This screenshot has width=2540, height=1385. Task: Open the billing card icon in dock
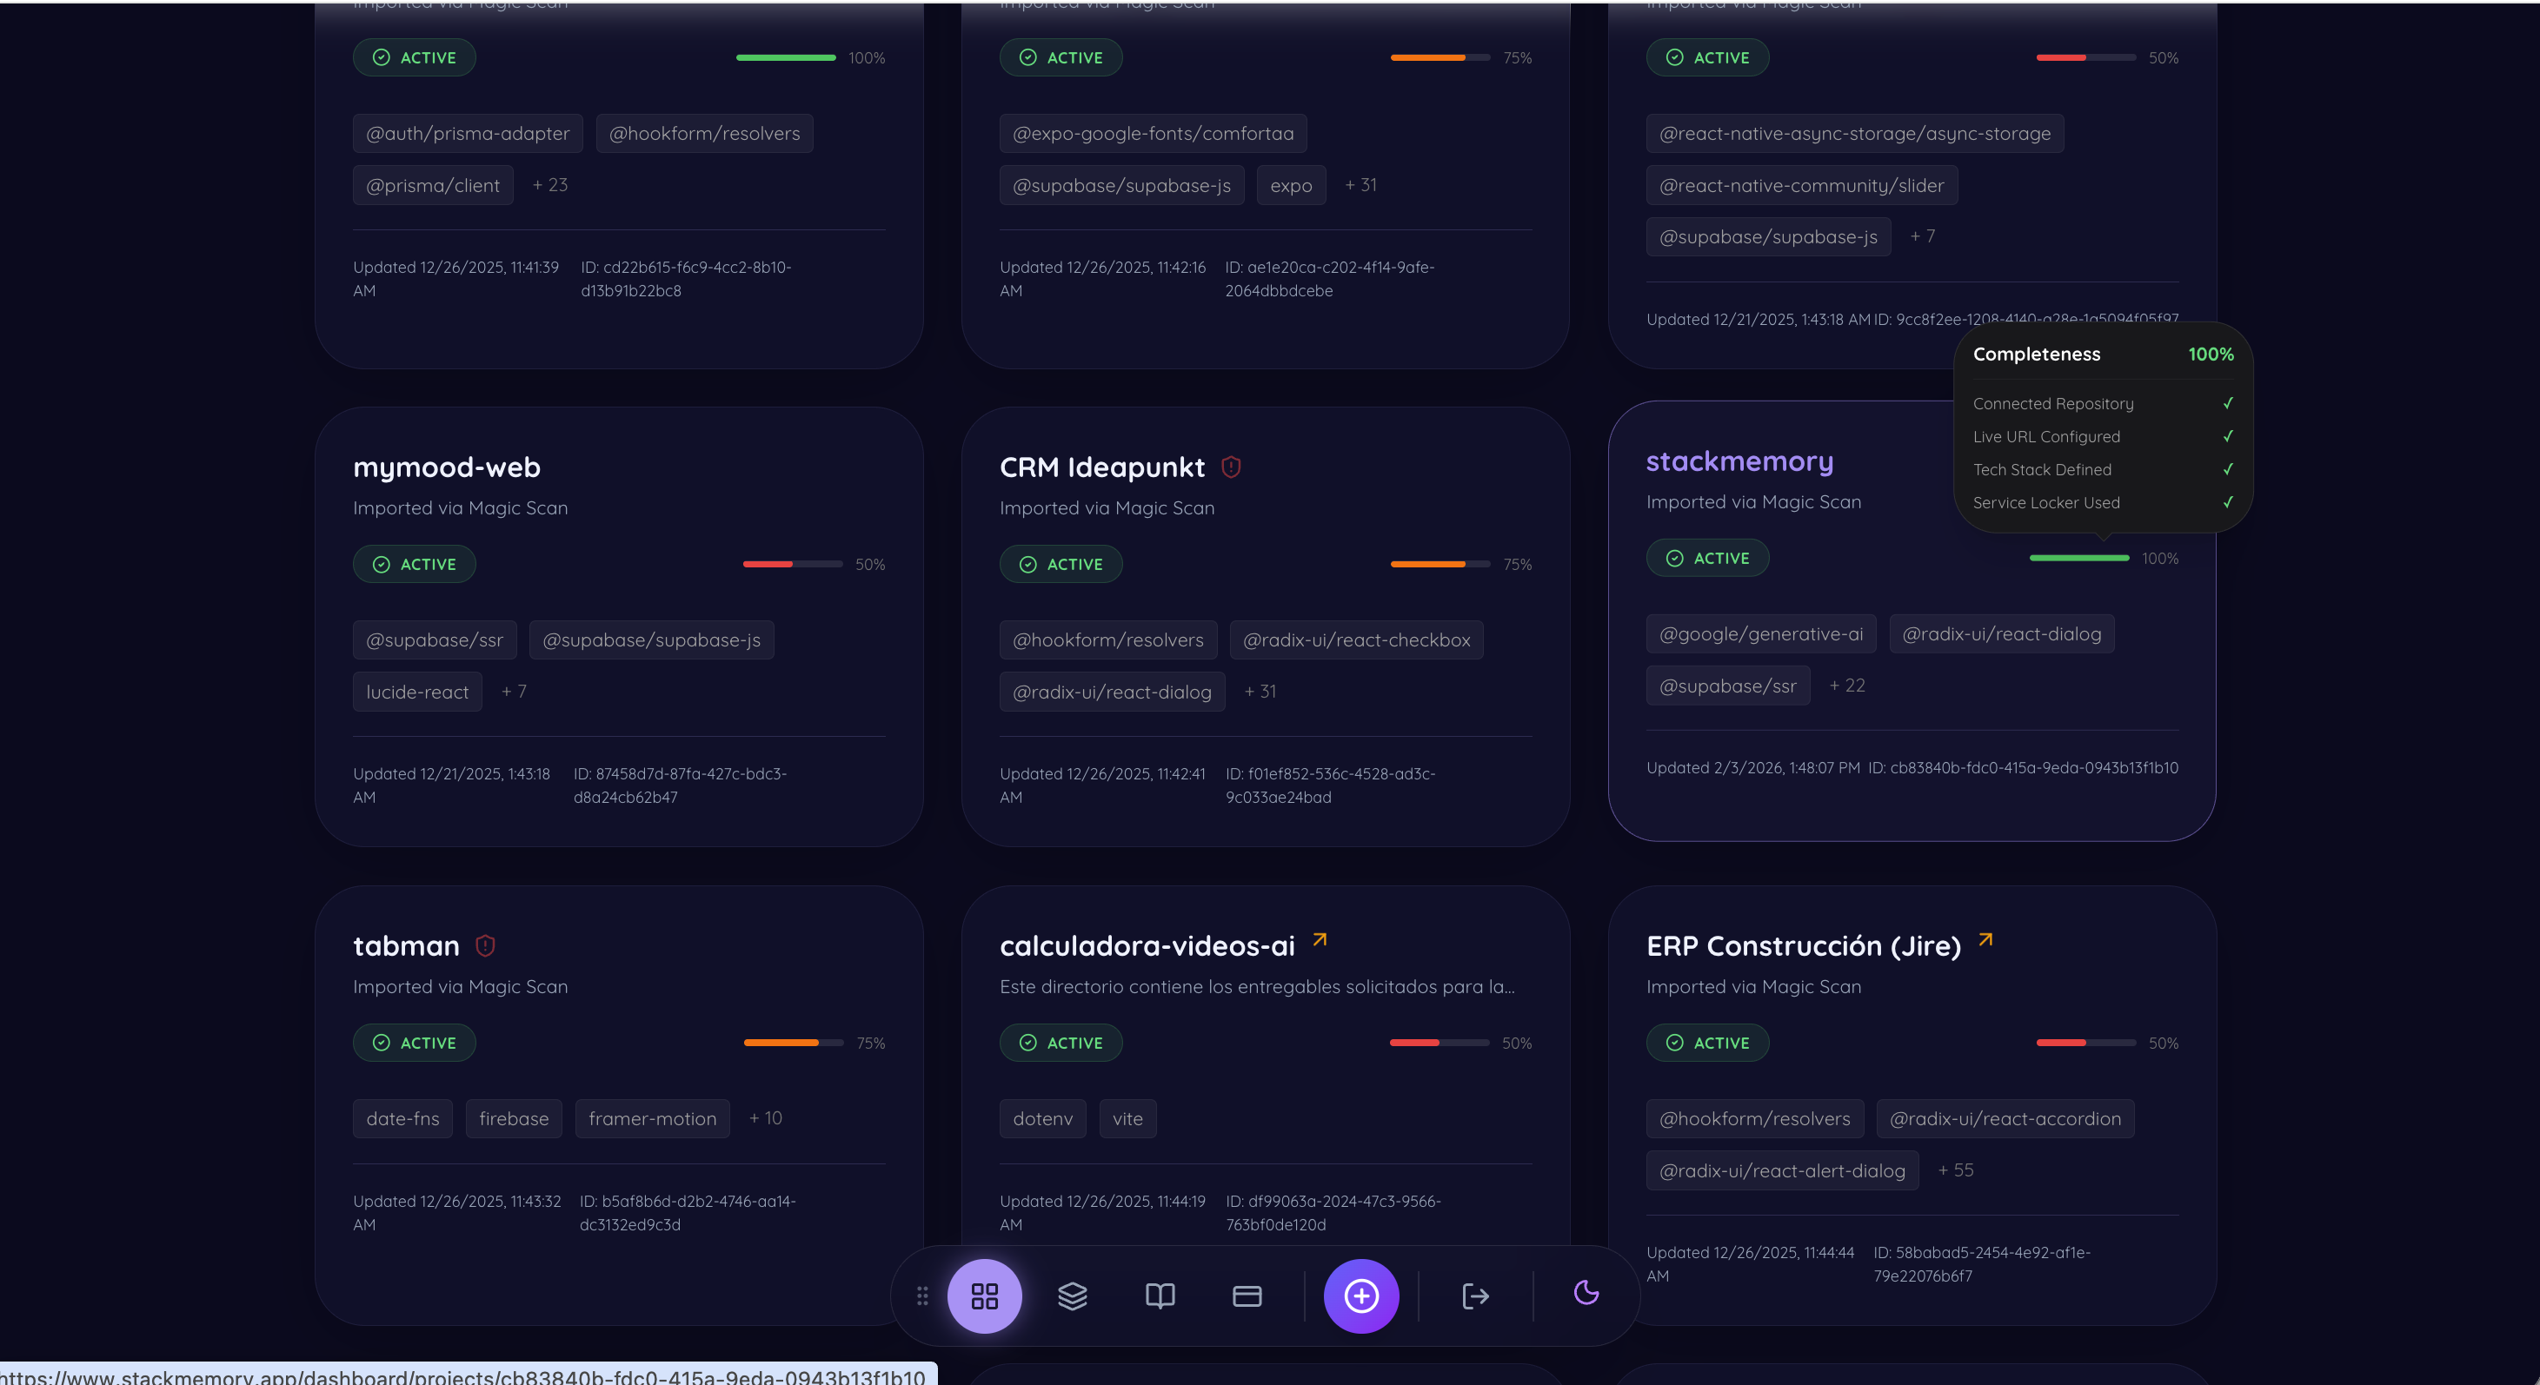(x=1247, y=1296)
